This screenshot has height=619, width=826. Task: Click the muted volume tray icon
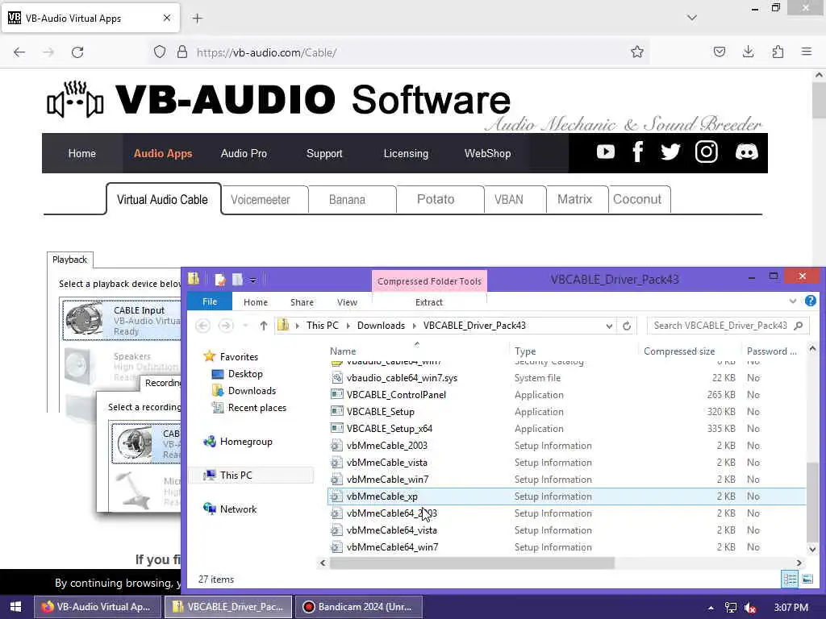click(x=750, y=608)
